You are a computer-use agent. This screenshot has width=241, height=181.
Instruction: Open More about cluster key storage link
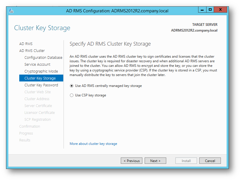[93, 144]
